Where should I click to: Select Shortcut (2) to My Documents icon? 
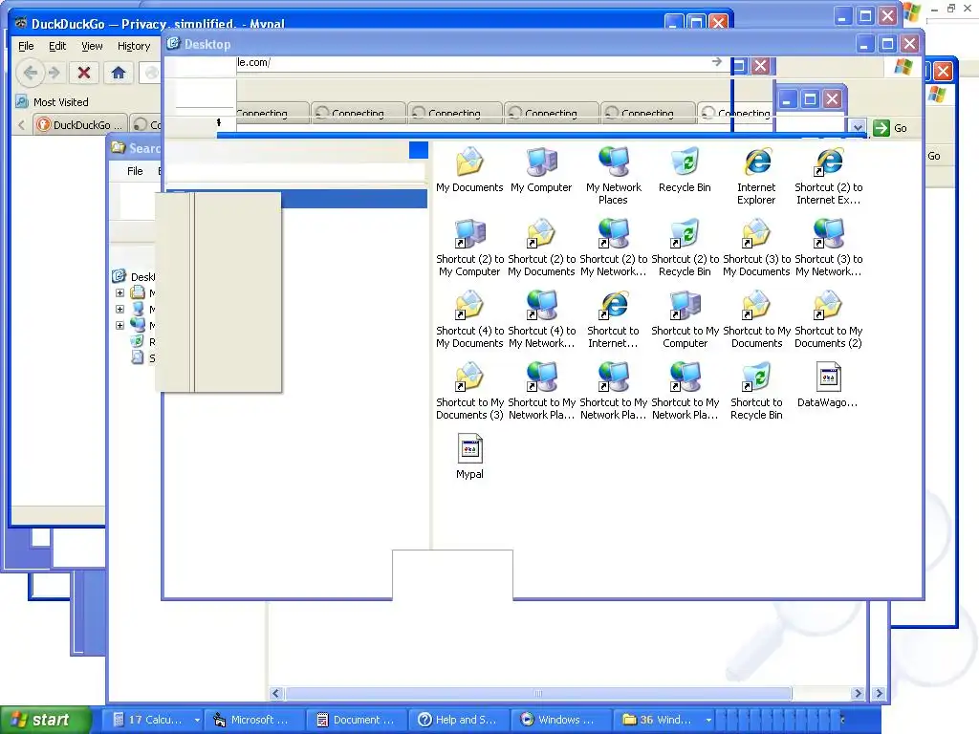click(541, 248)
